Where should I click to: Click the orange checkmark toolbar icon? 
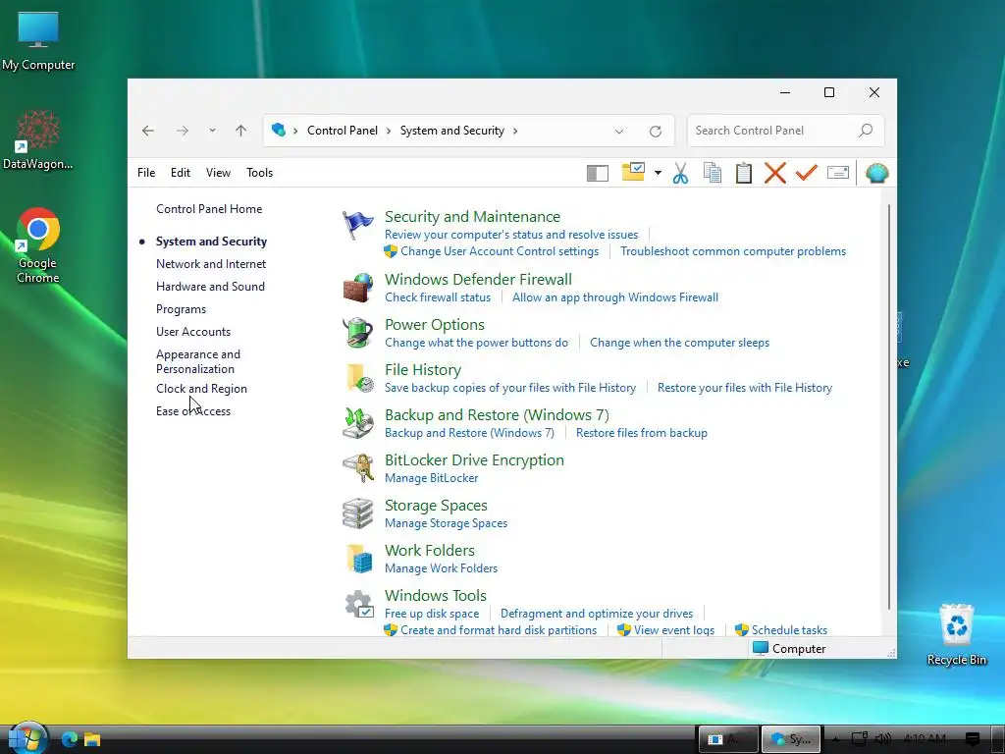807,172
